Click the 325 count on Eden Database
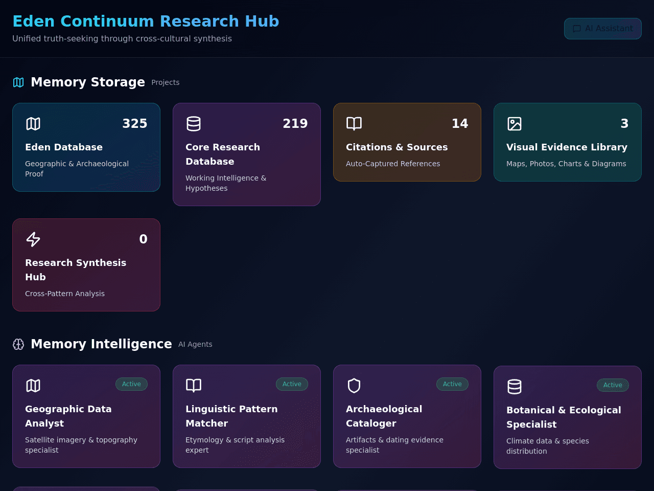Screen dimensions: 654x491 click(x=135, y=124)
